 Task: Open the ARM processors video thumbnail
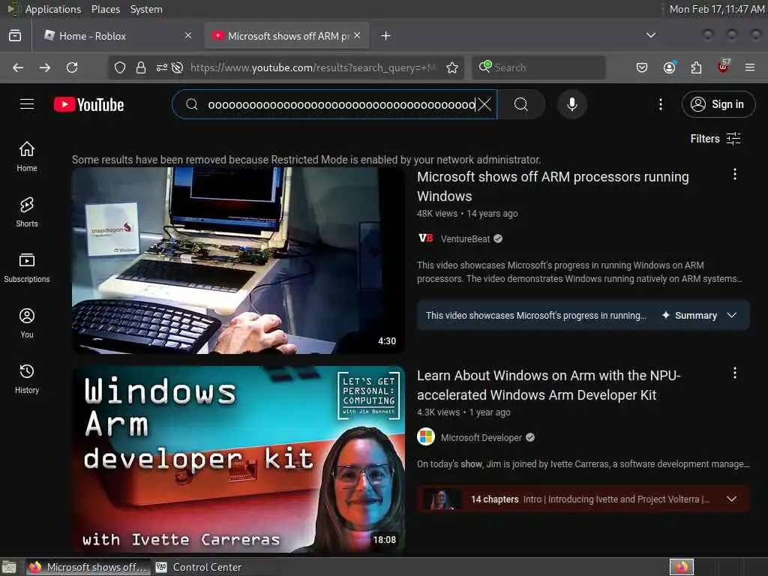tap(238, 260)
